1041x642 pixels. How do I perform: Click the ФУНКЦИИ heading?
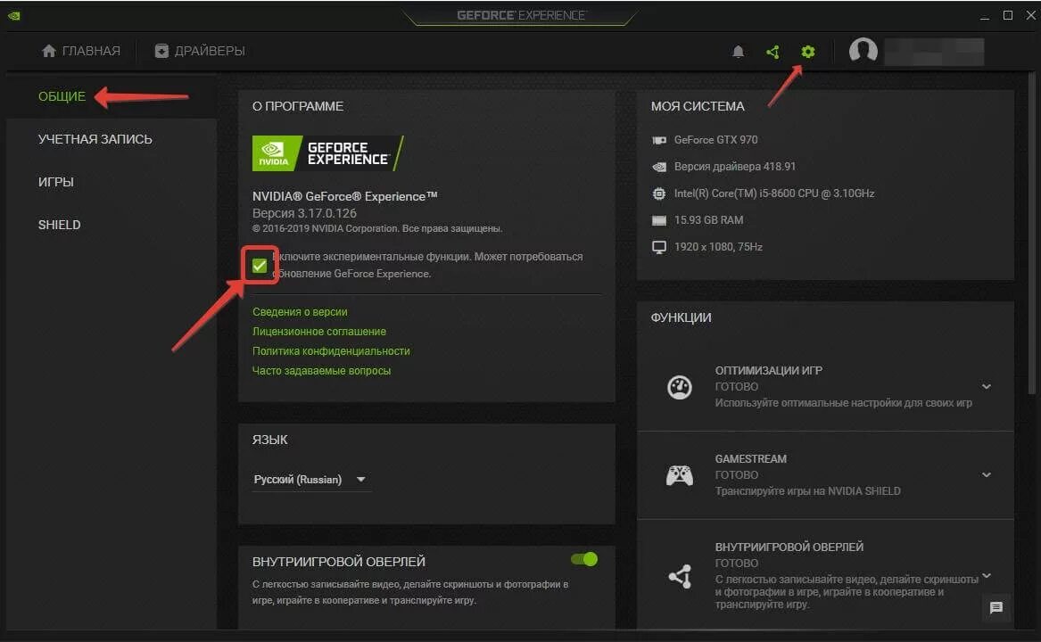(681, 317)
